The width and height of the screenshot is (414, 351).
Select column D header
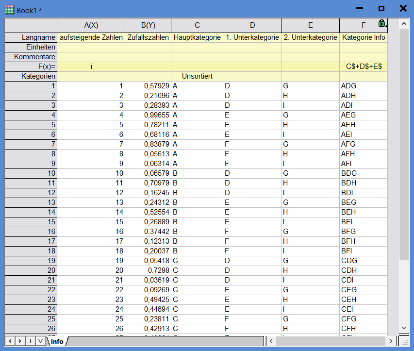pyautogui.click(x=252, y=25)
